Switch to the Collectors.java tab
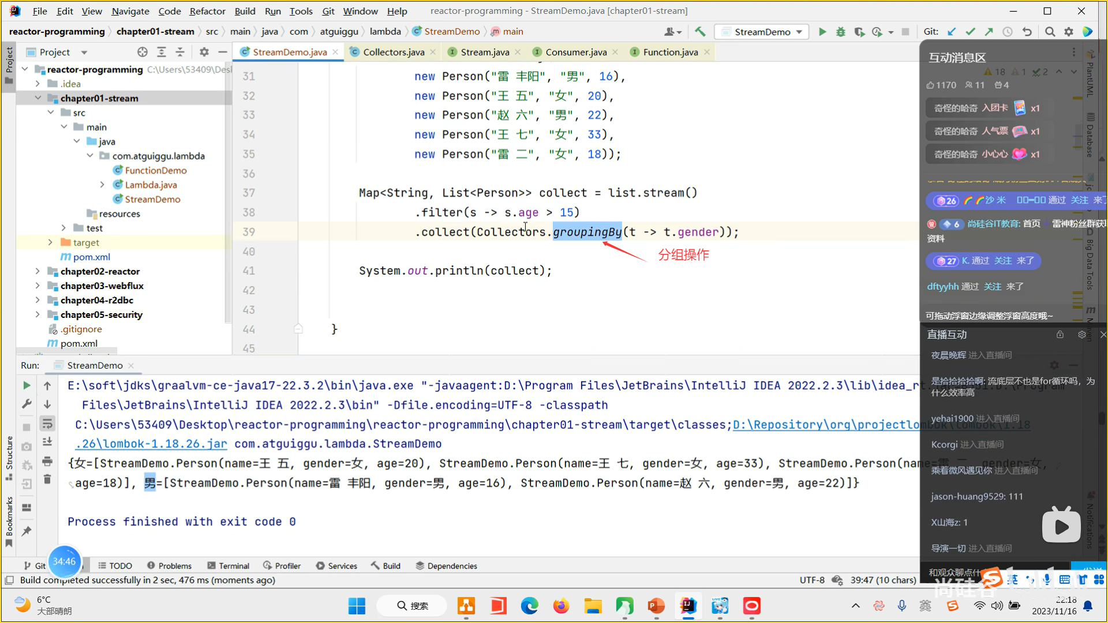The width and height of the screenshot is (1108, 623). 394,52
